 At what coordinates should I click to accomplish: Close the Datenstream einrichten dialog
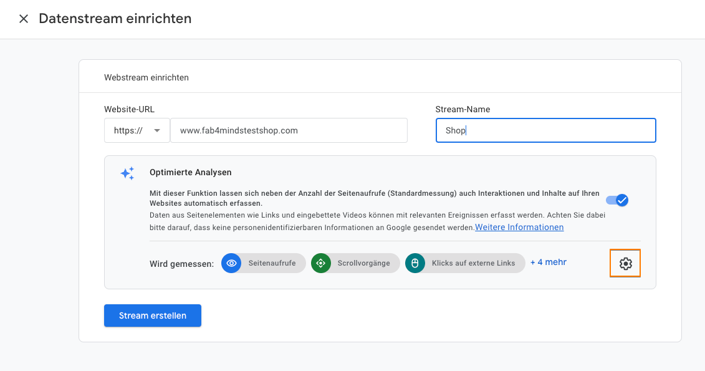(x=24, y=19)
